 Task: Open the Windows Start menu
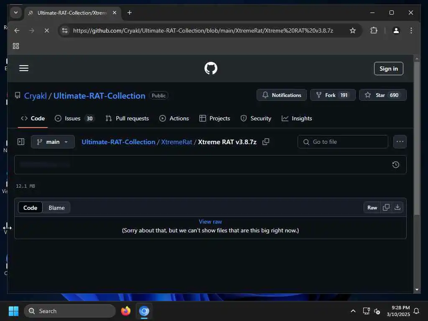[13, 311]
